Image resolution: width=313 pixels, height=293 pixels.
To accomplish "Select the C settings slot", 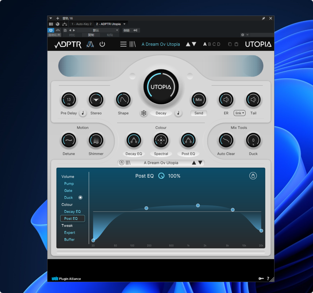I will click(x=214, y=44).
